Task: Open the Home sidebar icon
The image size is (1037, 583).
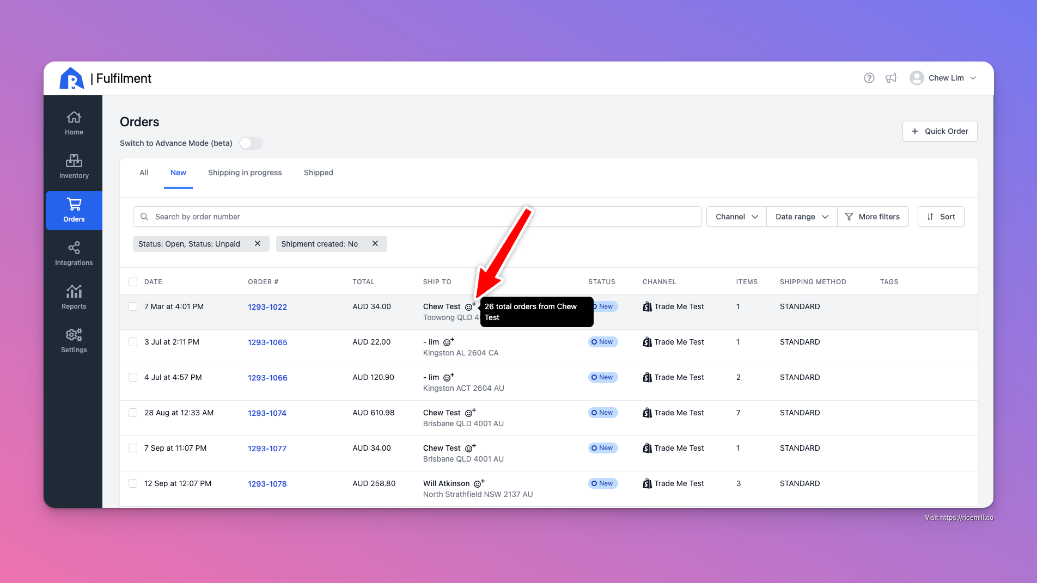Action: [74, 123]
